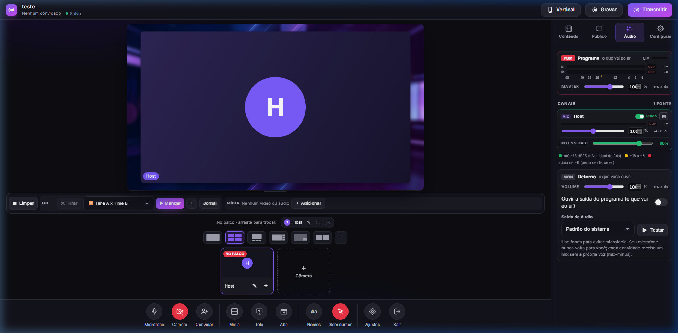
Task: Open Ajustes gear in bottom bar
Action: [373, 312]
